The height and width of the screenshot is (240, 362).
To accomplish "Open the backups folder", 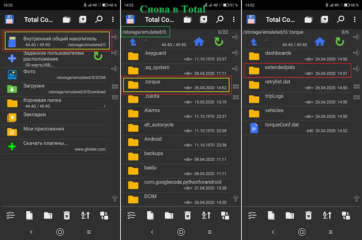I will click(176, 156).
